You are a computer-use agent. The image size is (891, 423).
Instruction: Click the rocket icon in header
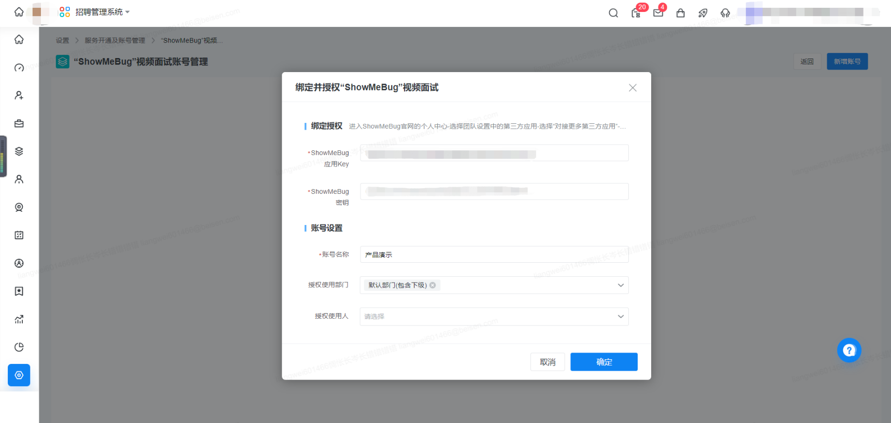tap(703, 13)
